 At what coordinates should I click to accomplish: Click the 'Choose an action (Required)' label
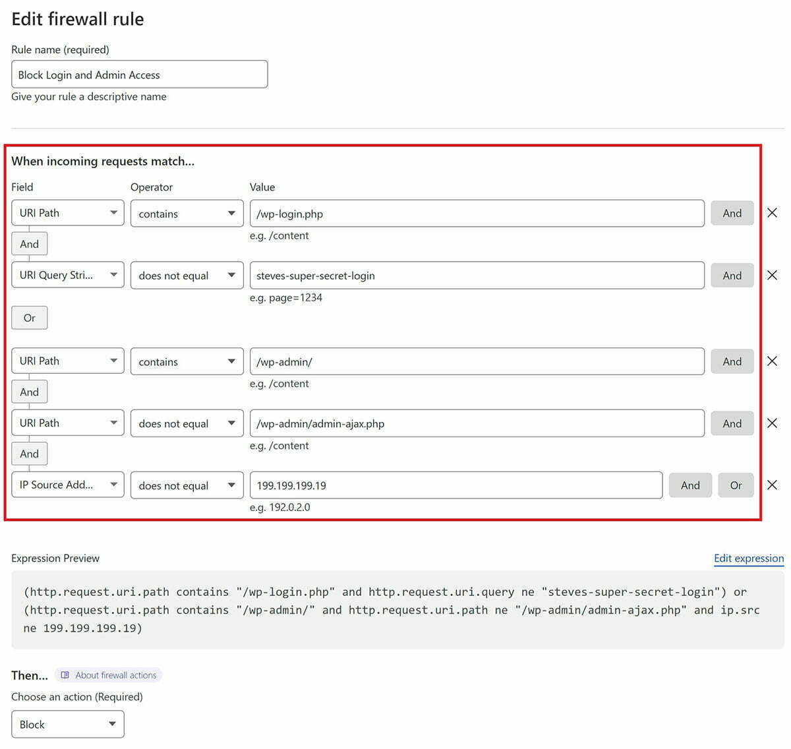pos(77,696)
